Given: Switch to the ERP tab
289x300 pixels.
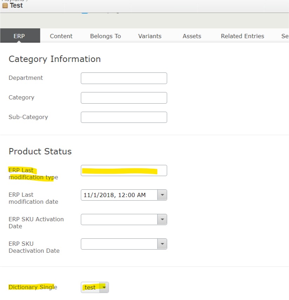Looking at the screenshot, I should tap(20, 36).
